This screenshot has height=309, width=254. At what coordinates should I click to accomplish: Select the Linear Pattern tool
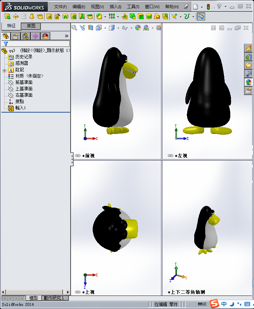click(x=112, y=17)
